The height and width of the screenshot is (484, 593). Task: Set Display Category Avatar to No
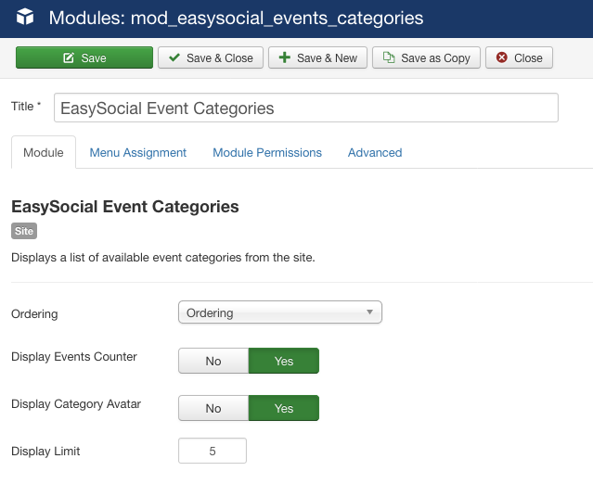point(213,408)
